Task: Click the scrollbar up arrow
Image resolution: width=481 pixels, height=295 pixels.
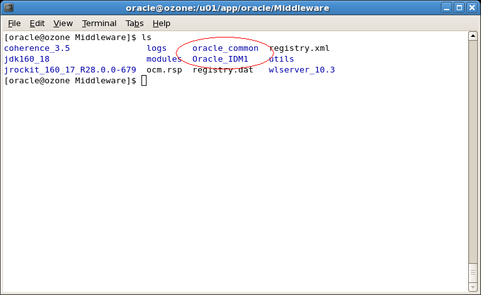Action: (x=473, y=36)
